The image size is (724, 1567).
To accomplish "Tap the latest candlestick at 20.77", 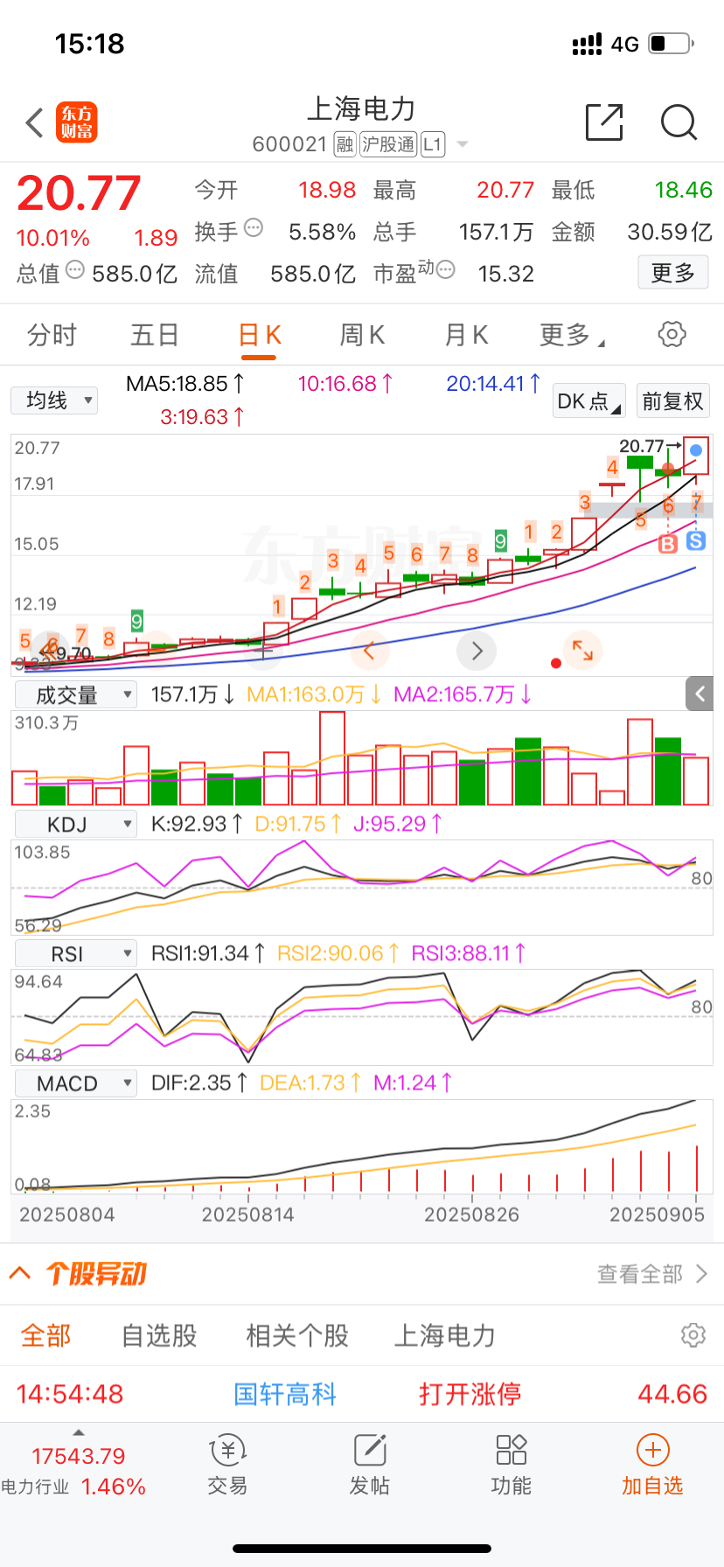I will click(x=696, y=455).
